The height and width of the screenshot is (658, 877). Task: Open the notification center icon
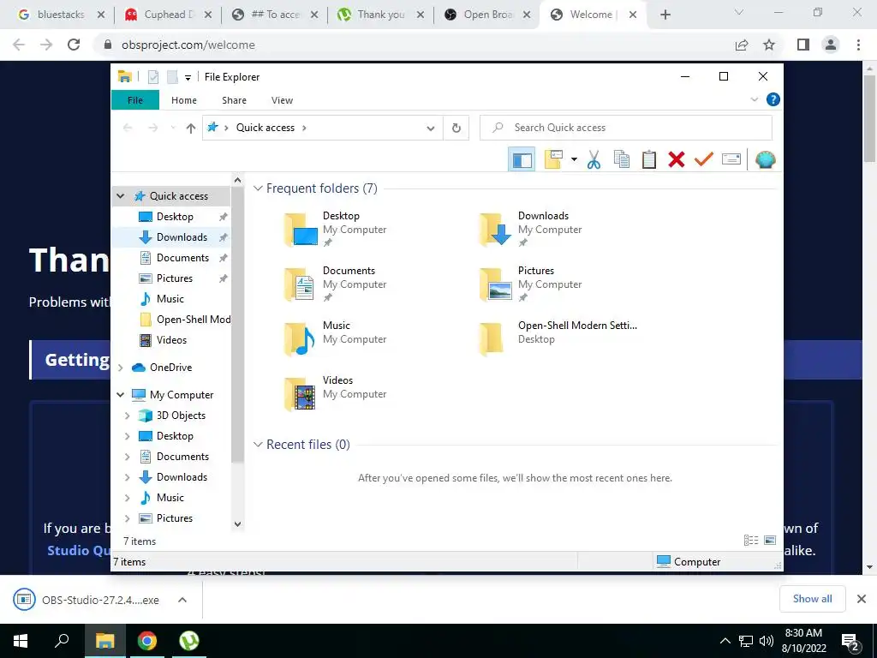pyautogui.click(x=850, y=643)
